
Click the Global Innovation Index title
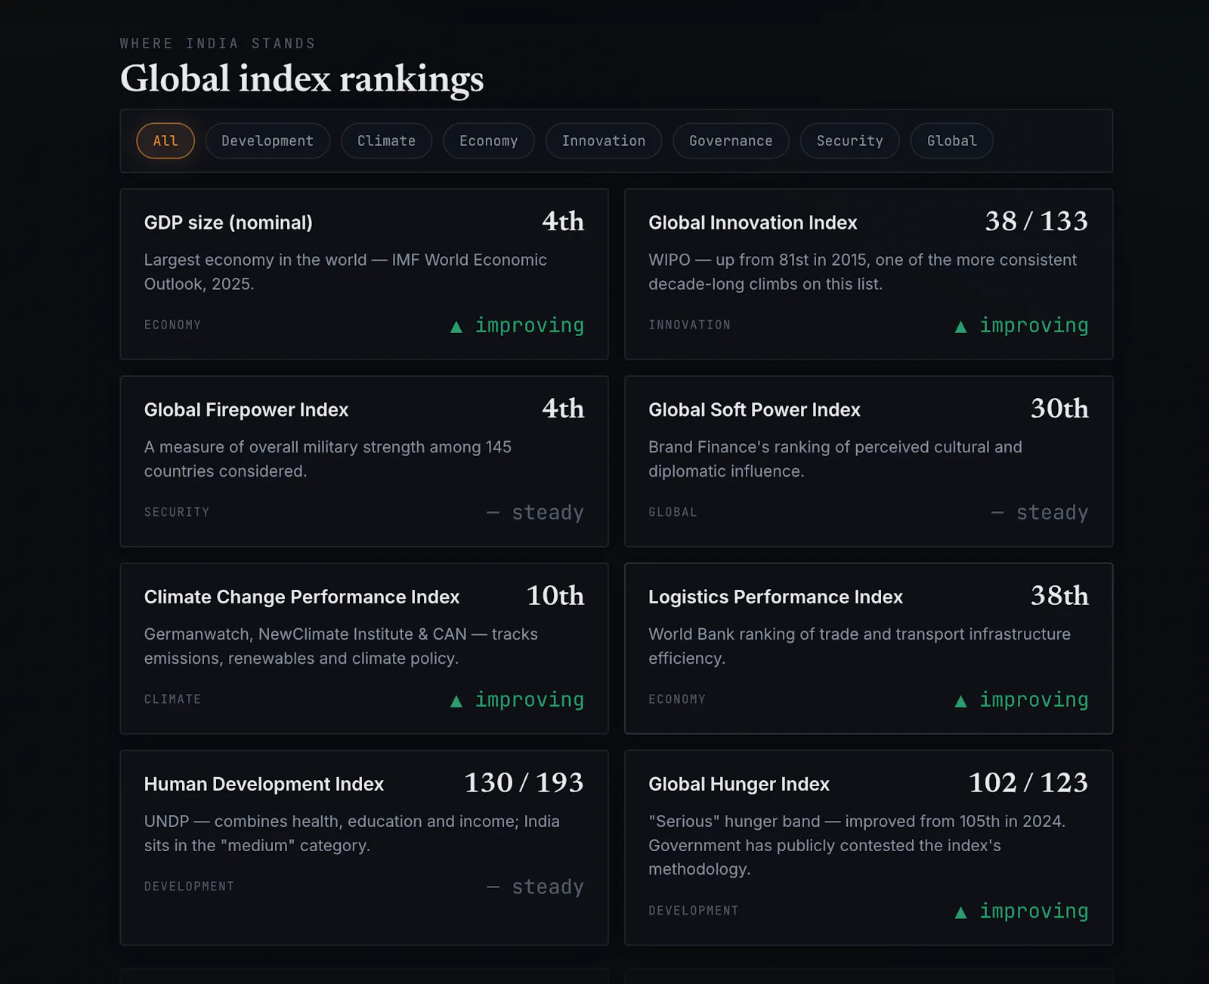753,223
